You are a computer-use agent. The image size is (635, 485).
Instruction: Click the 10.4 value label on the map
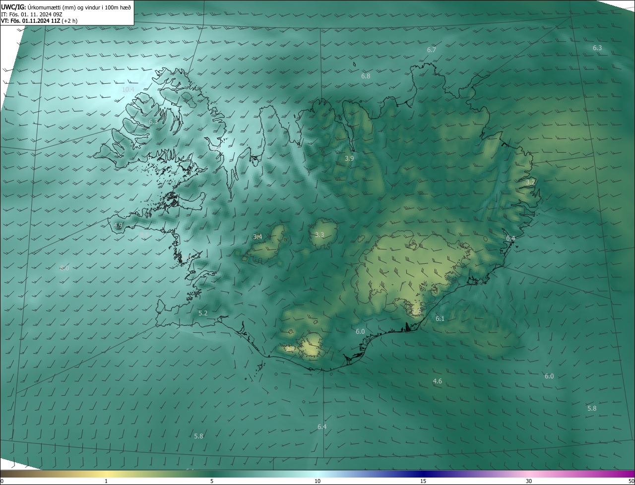coord(128,89)
